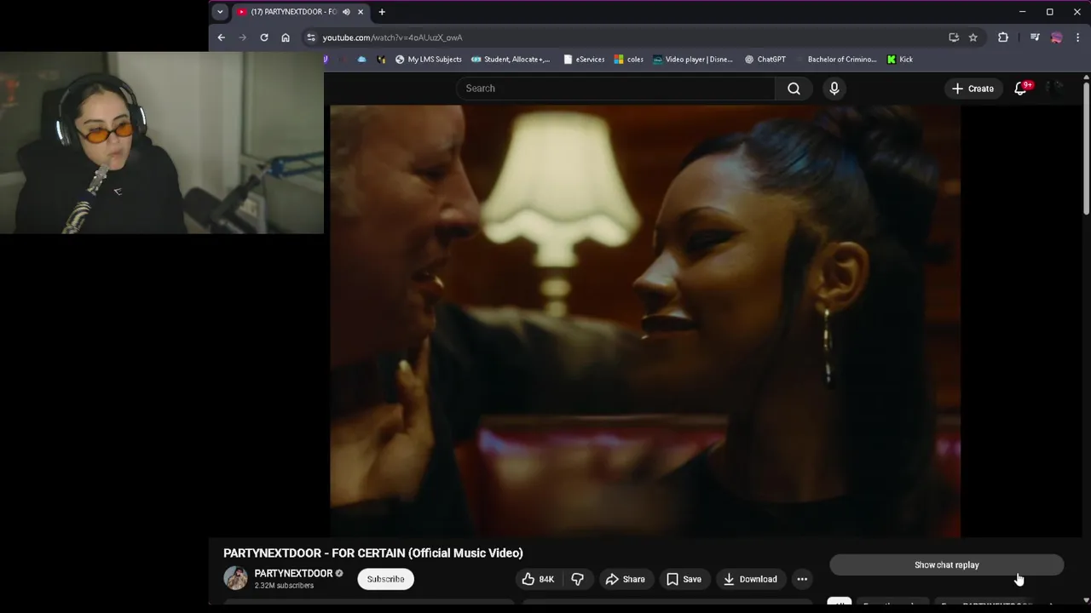Screen dimensions: 1091x613
Task: Open the cloud bookmark icon
Action: [362, 60]
